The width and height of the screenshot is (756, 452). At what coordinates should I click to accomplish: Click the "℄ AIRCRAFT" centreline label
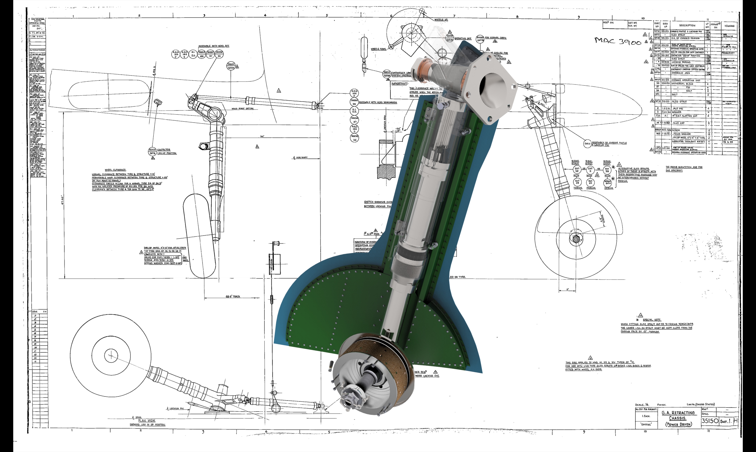[x=300, y=157]
